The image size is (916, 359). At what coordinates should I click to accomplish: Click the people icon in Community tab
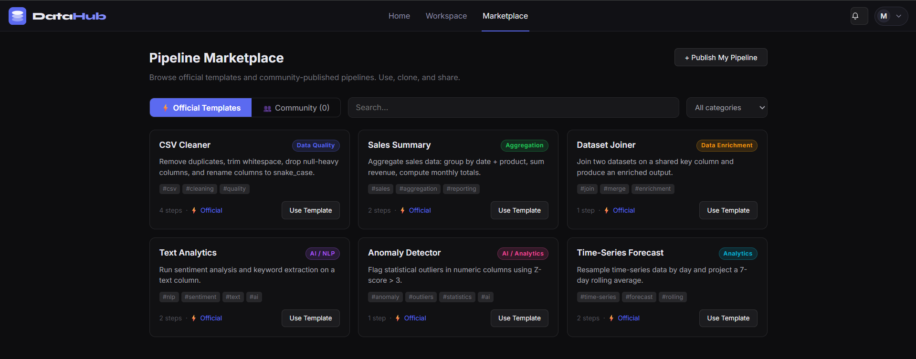(267, 109)
